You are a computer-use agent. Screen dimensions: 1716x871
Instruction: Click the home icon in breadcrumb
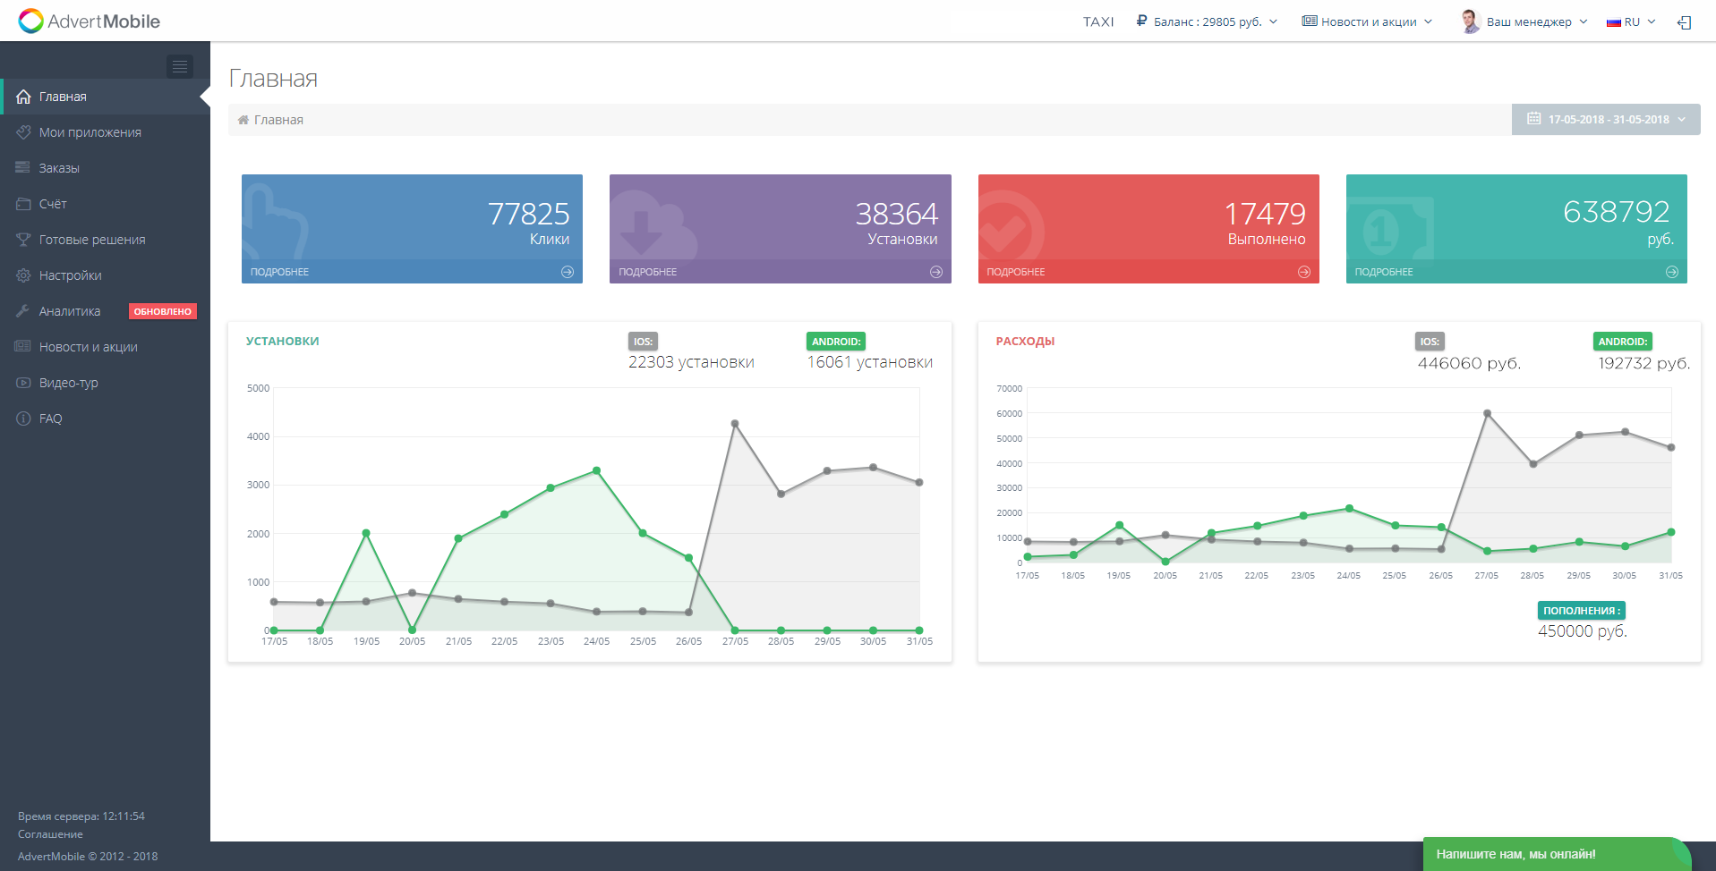[243, 120]
